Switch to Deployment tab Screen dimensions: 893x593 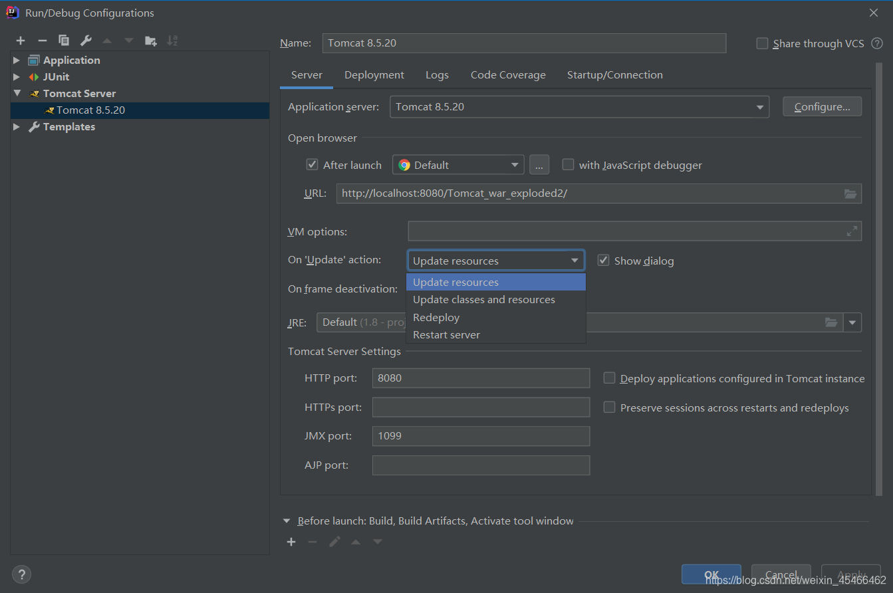click(374, 75)
